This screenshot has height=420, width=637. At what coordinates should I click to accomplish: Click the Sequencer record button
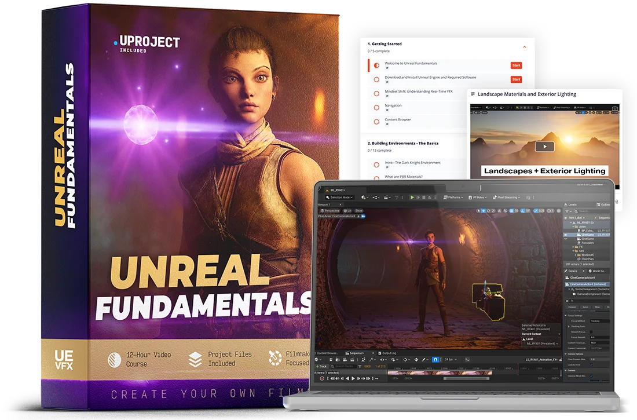[x=322, y=378]
